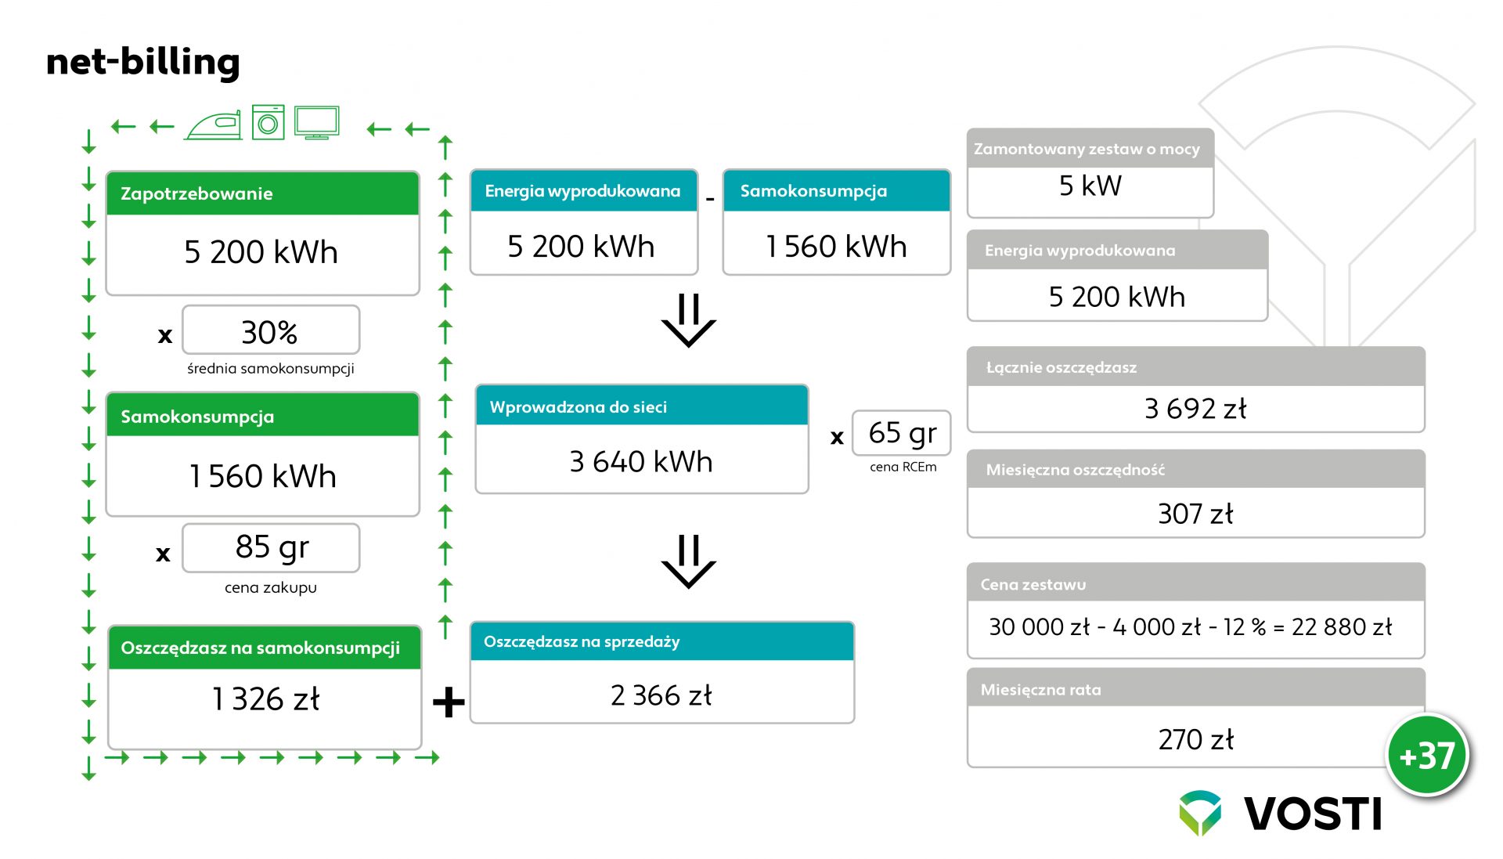Click the monitor screen icon
This screenshot has width=1503, height=859.
pyautogui.click(x=317, y=123)
